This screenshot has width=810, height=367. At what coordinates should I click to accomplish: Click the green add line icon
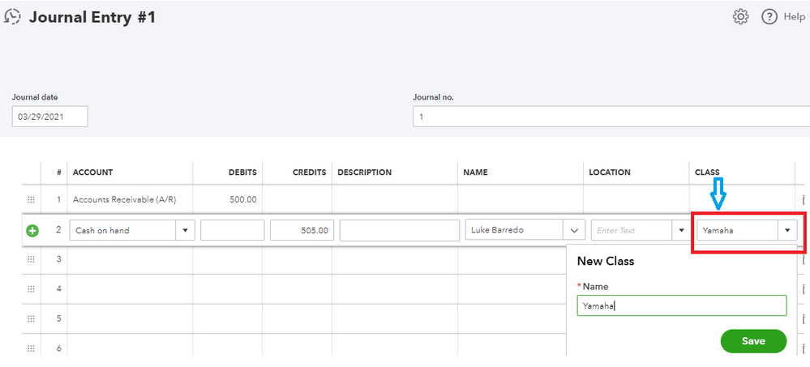pyautogui.click(x=32, y=231)
